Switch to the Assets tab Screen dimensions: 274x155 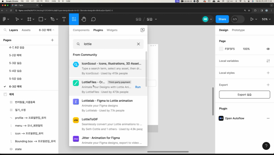(x=26, y=30)
